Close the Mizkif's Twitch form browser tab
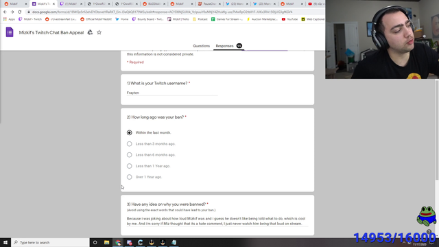 (54, 4)
